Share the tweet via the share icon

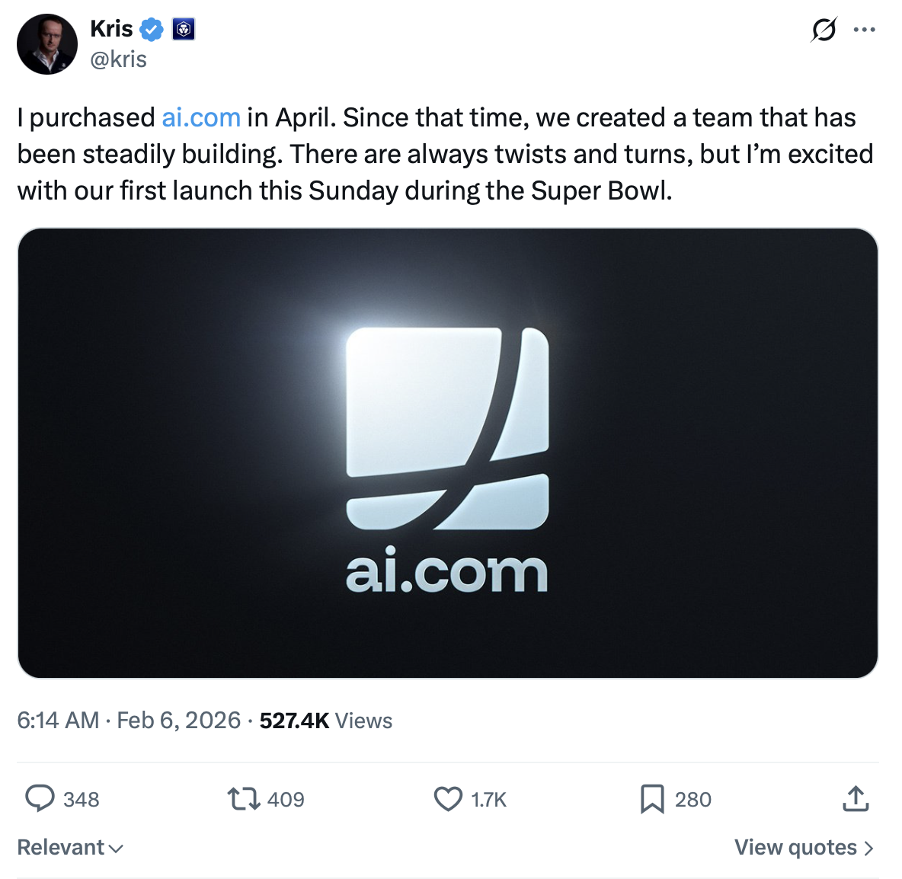coord(855,799)
